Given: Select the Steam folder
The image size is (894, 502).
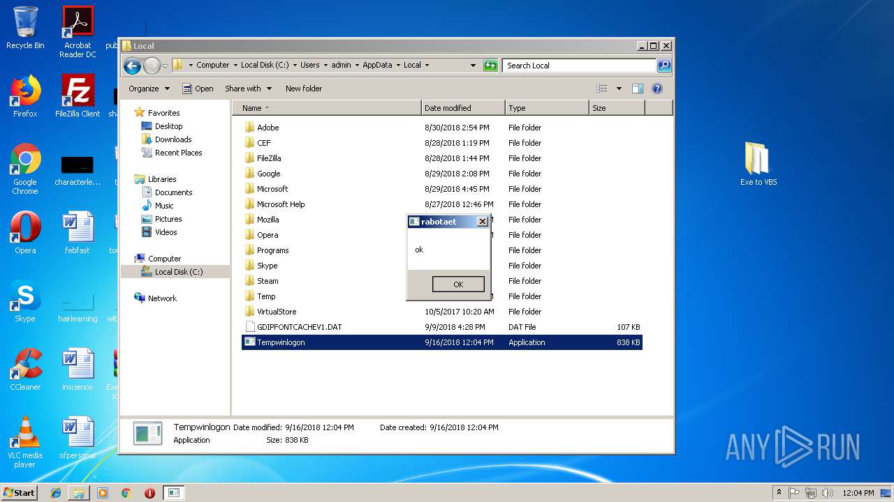Looking at the screenshot, I should pyautogui.click(x=268, y=281).
